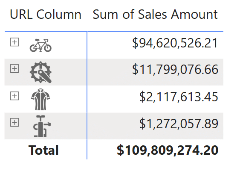Expand the bike pump row

tap(14, 122)
